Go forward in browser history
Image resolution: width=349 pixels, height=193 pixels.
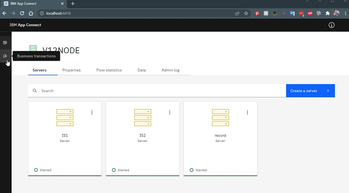pyautogui.click(x=13, y=14)
